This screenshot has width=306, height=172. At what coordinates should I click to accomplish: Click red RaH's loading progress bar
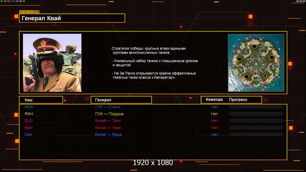pos(256,128)
